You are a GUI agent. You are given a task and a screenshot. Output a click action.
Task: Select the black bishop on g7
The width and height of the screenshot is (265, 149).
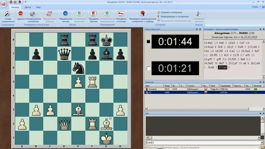(106, 54)
